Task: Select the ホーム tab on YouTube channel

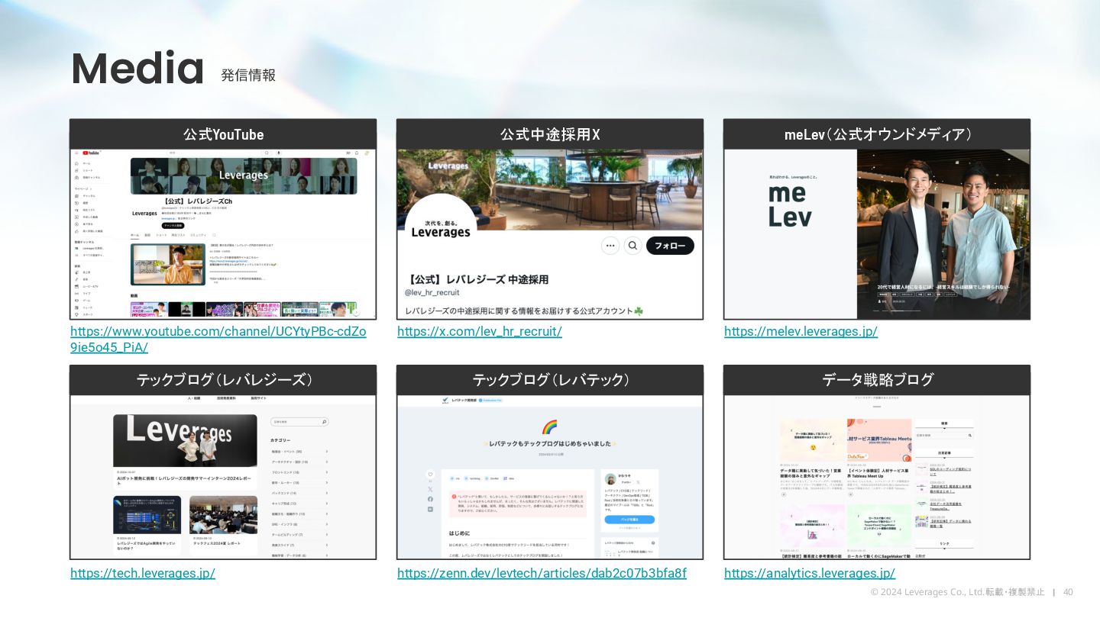Action: pyautogui.click(x=134, y=235)
